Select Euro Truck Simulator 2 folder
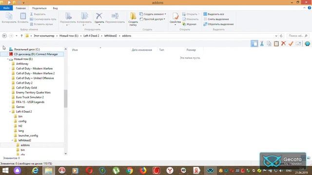312x175 pixels. [30, 97]
